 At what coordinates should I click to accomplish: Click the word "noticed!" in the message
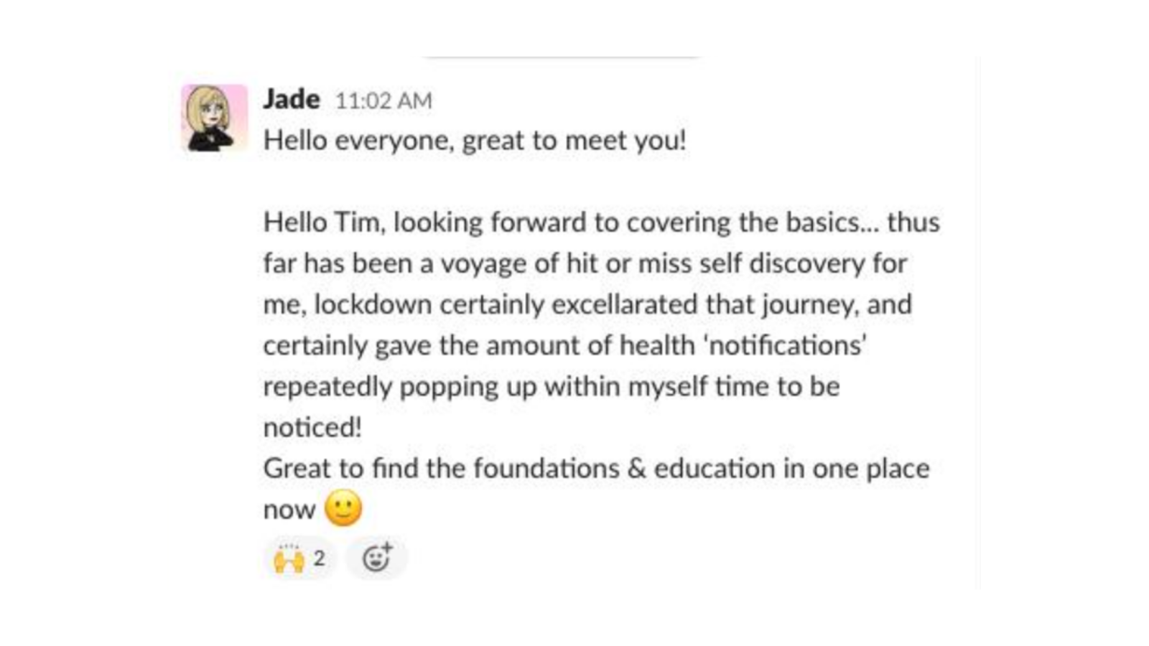[312, 428]
